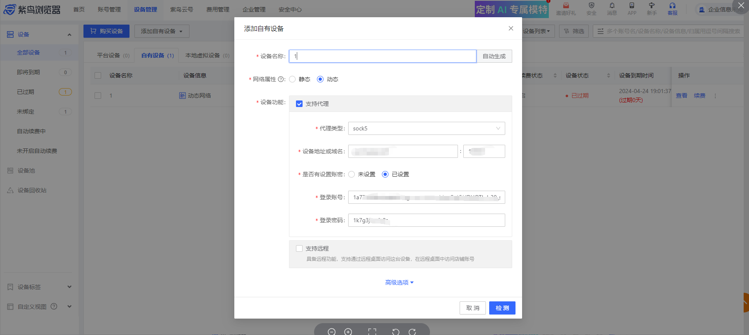Image resolution: width=749 pixels, height=335 pixels.
Task: Click the 定制AI专属模特 banner
Action: point(512,9)
